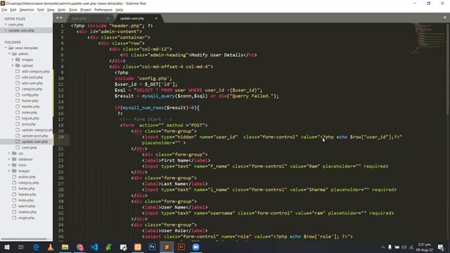This screenshot has height=253, width=450.
Task: Open config.php in the sidebar
Action: point(30,95)
